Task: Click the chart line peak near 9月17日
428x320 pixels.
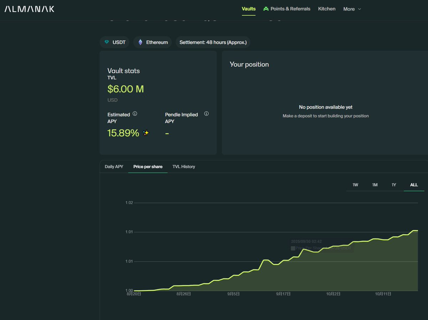Action: [266, 260]
